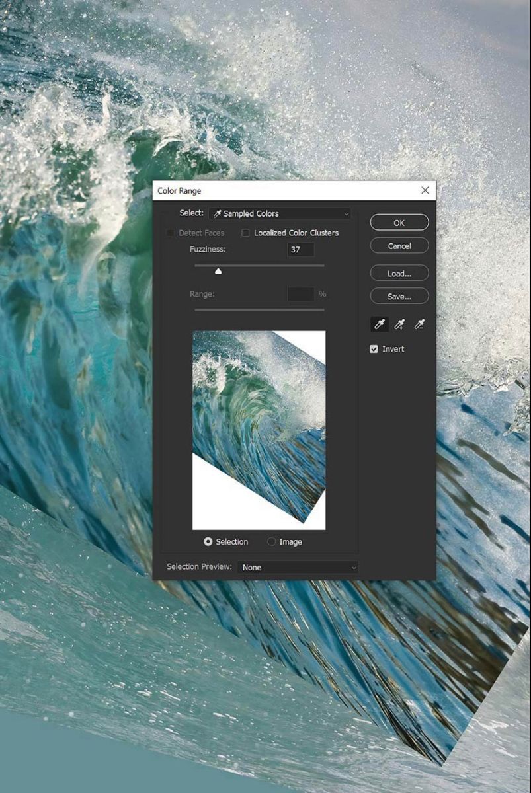Enable Localized Color Clusters
This screenshot has height=793, width=531.
pyautogui.click(x=245, y=233)
